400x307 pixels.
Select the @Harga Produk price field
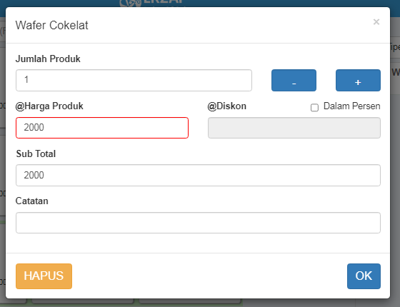click(102, 128)
